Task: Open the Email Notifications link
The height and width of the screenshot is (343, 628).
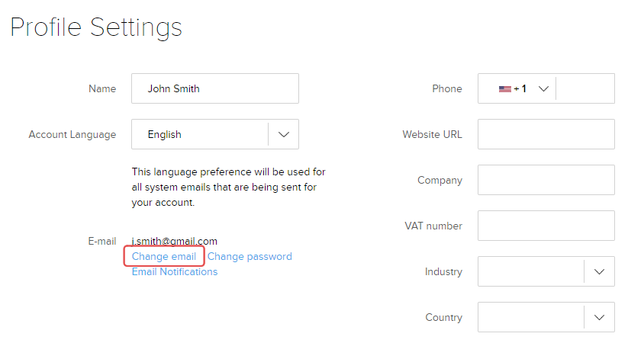Action: point(175,271)
